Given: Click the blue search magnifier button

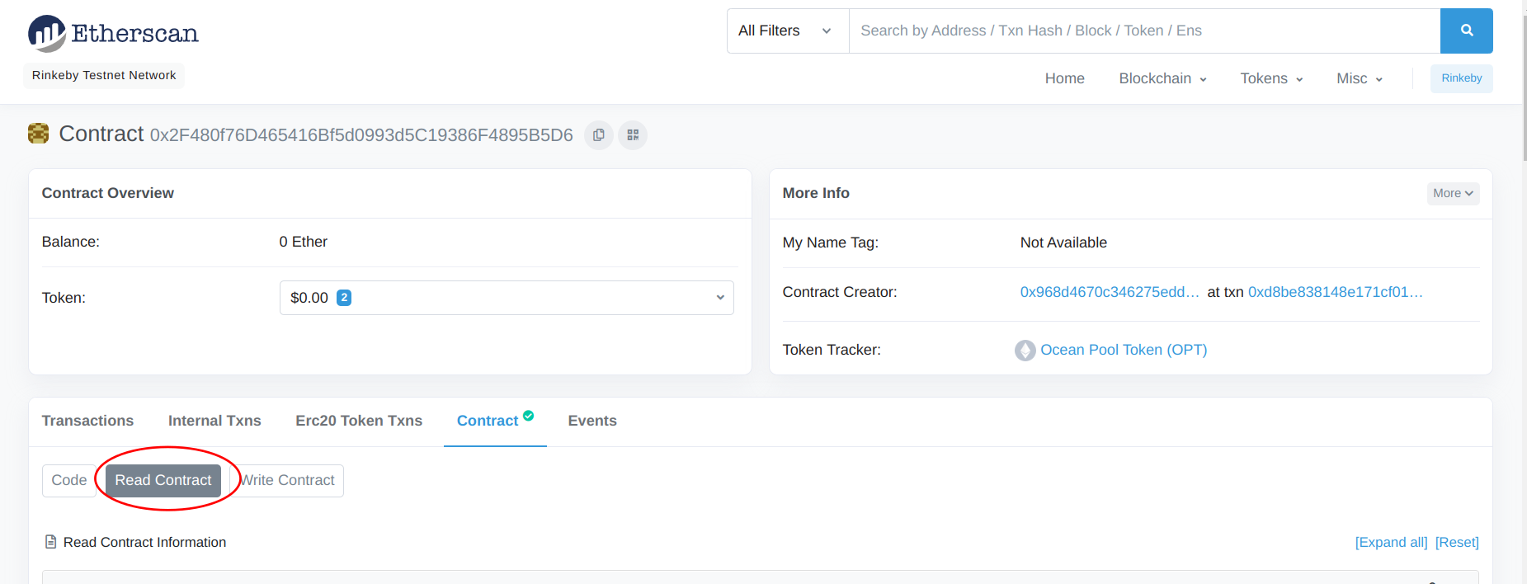Looking at the screenshot, I should [1466, 31].
